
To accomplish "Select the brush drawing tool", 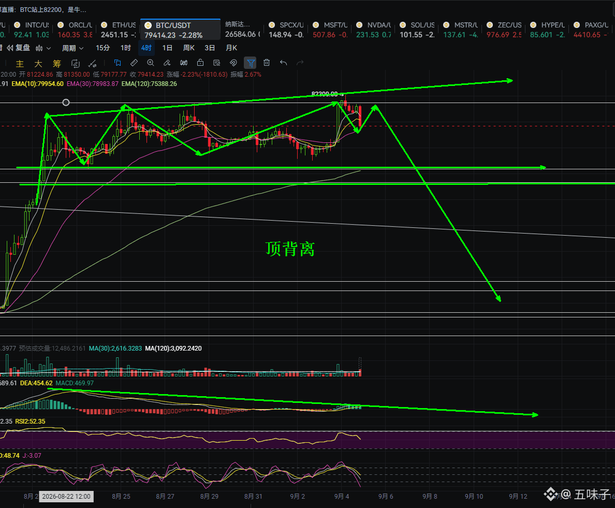I will coord(167,63).
